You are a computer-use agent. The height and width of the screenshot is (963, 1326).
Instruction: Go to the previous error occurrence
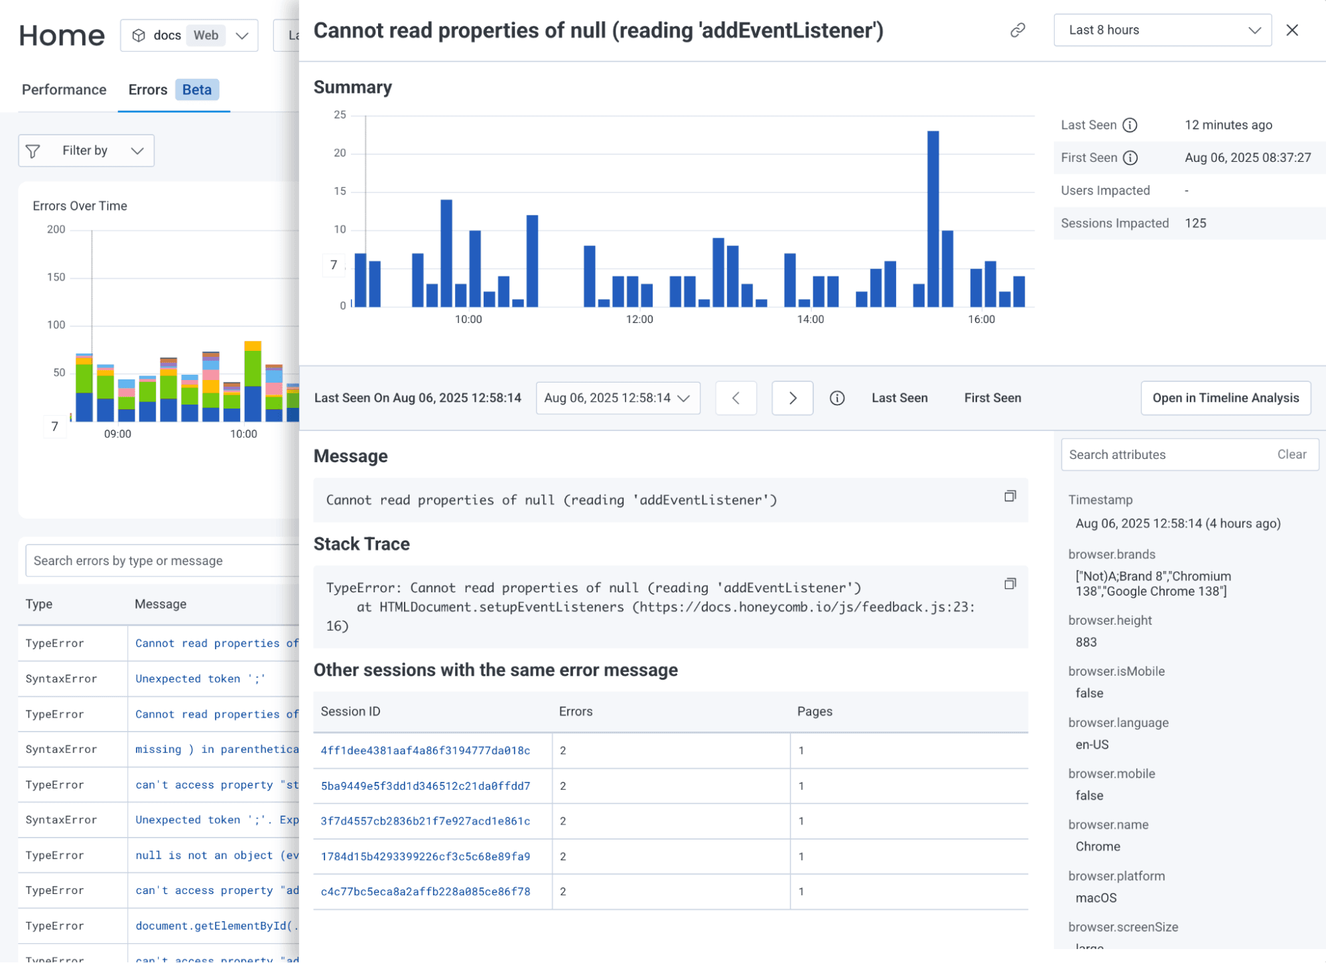736,398
